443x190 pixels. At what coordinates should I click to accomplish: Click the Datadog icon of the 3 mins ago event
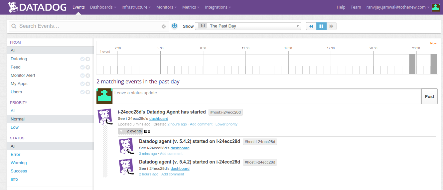coord(127,146)
